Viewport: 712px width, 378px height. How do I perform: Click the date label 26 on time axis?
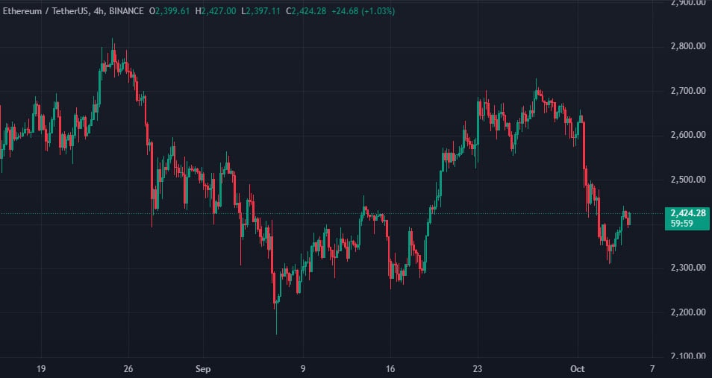click(x=128, y=368)
